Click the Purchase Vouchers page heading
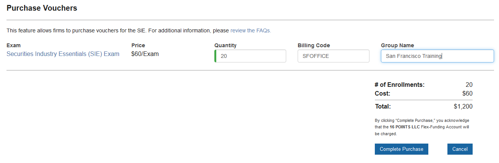The height and width of the screenshot is (163, 499). pyautogui.click(x=42, y=8)
